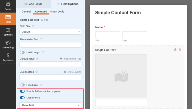Click the Placeholder Text help icon

point(41,39)
